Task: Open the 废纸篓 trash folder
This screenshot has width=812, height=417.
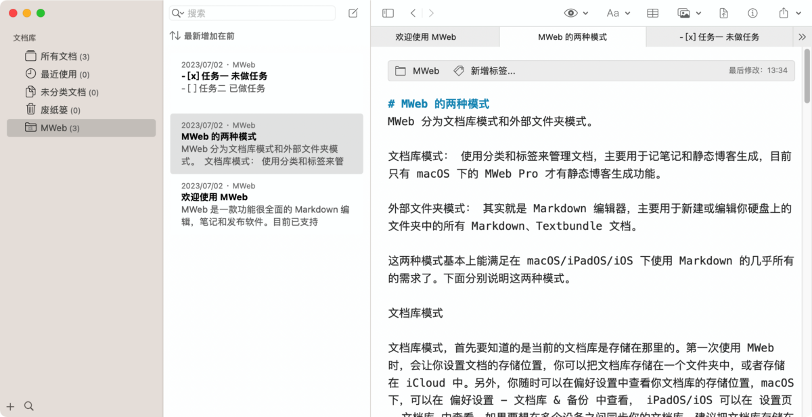Action: tap(81, 109)
